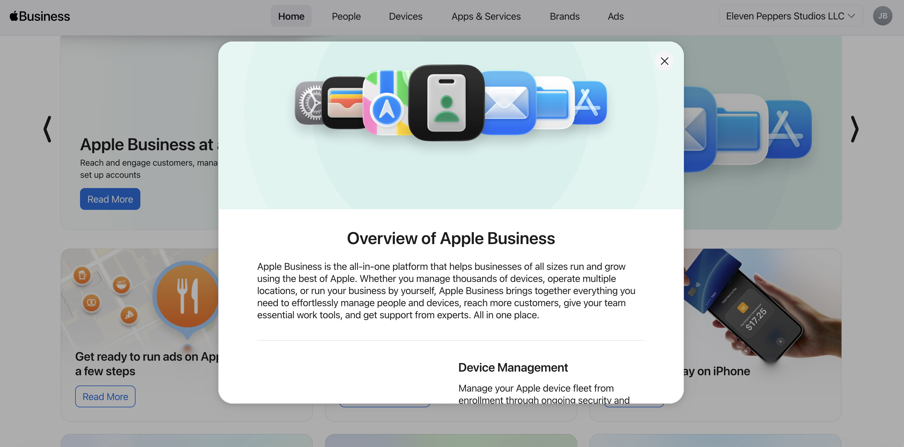Open the JB account avatar

coord(882,16)
